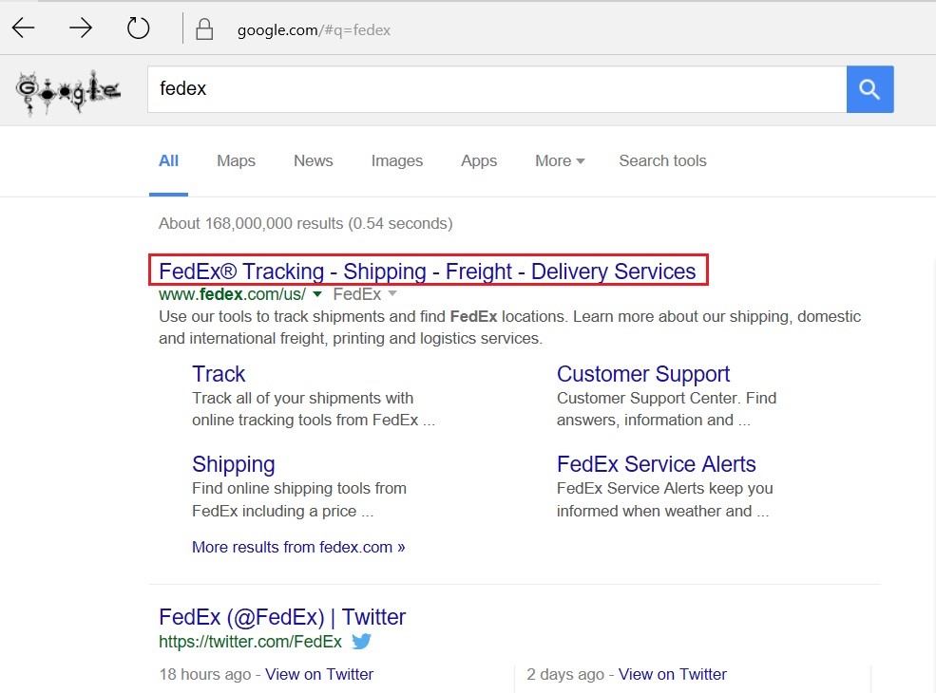Switch to the Maps tab
The image size is (936, 693).
tap(236, 160)
